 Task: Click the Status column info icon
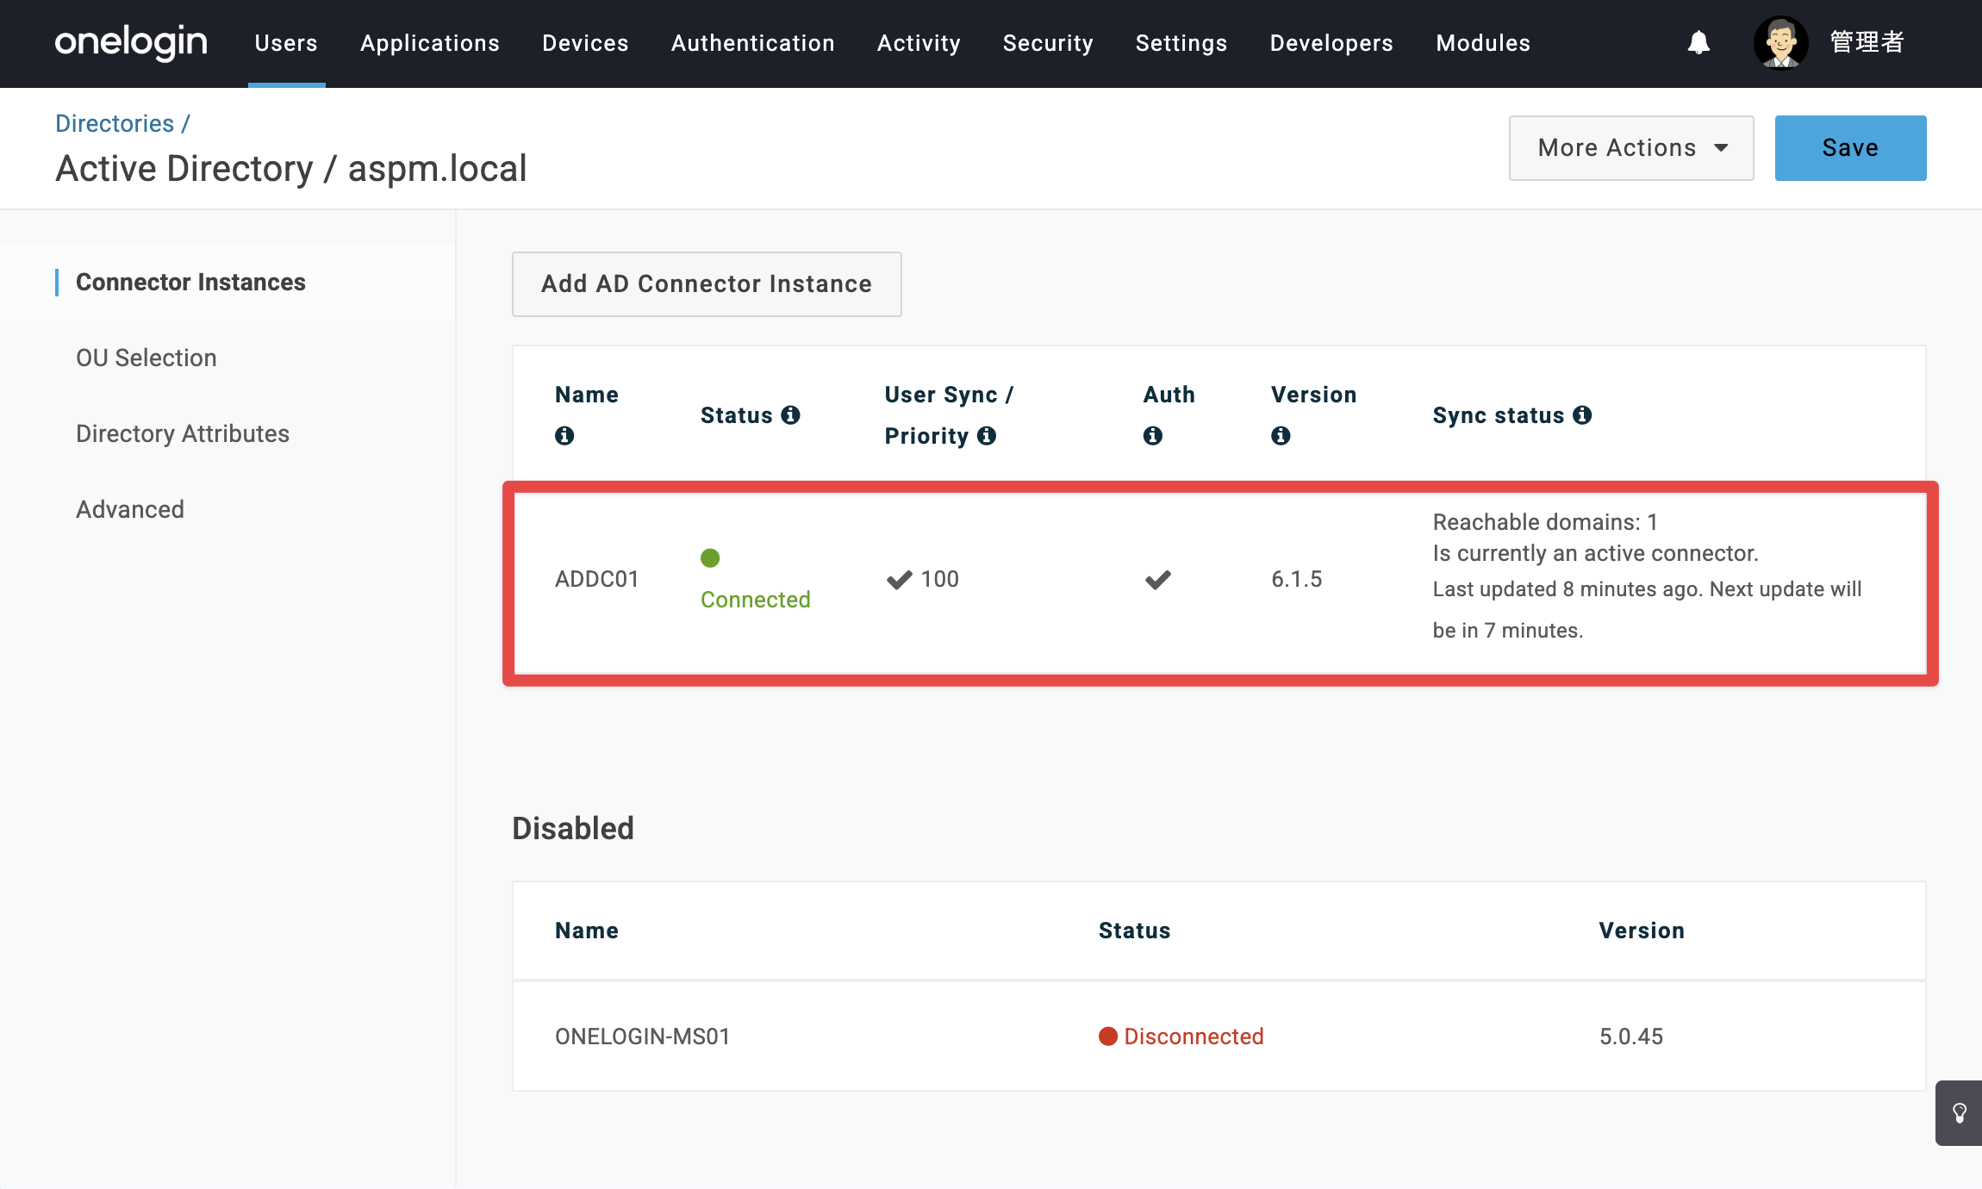point(790,415)
